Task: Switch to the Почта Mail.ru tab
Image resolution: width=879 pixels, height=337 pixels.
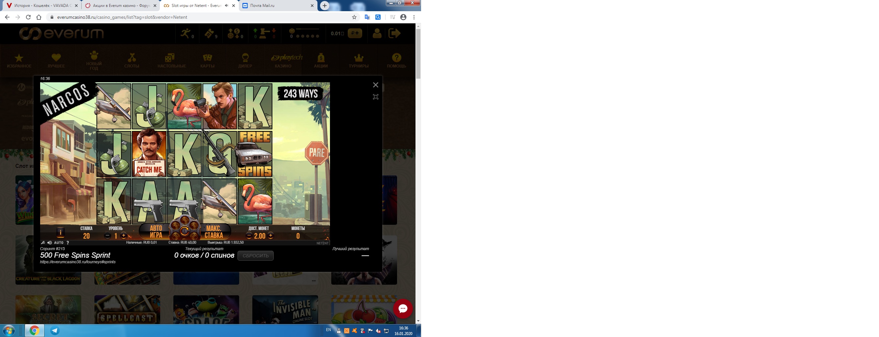Action: pyautogui.click(x=278, y=6)
